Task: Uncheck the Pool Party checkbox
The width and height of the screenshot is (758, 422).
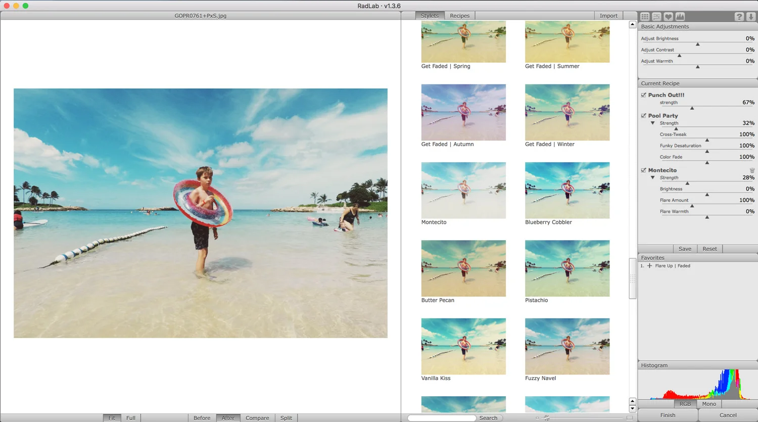Action: click(644, 116)
